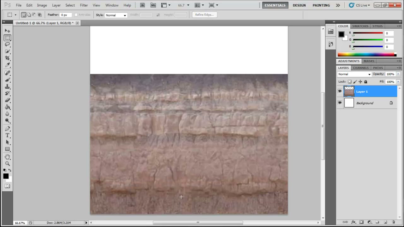Select the Paint Bucket tool
Viewport: 404px width, 227px height.
[x=8, y=107]
